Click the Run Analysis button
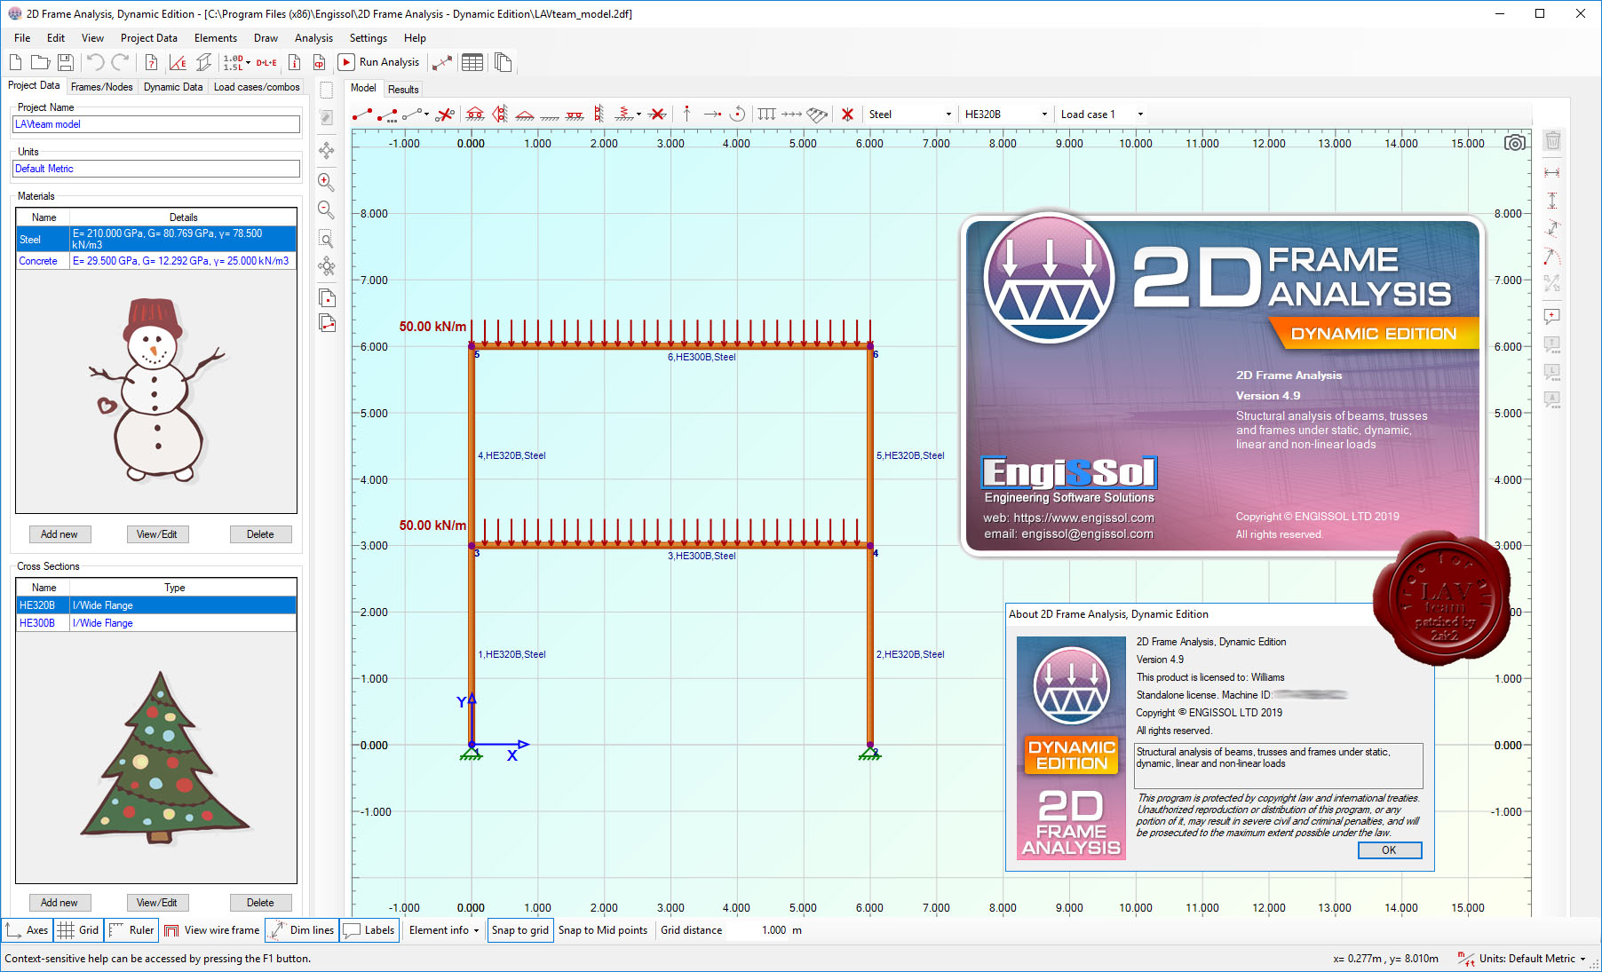This screenshot has height=972, width=1602. point(379,62)
